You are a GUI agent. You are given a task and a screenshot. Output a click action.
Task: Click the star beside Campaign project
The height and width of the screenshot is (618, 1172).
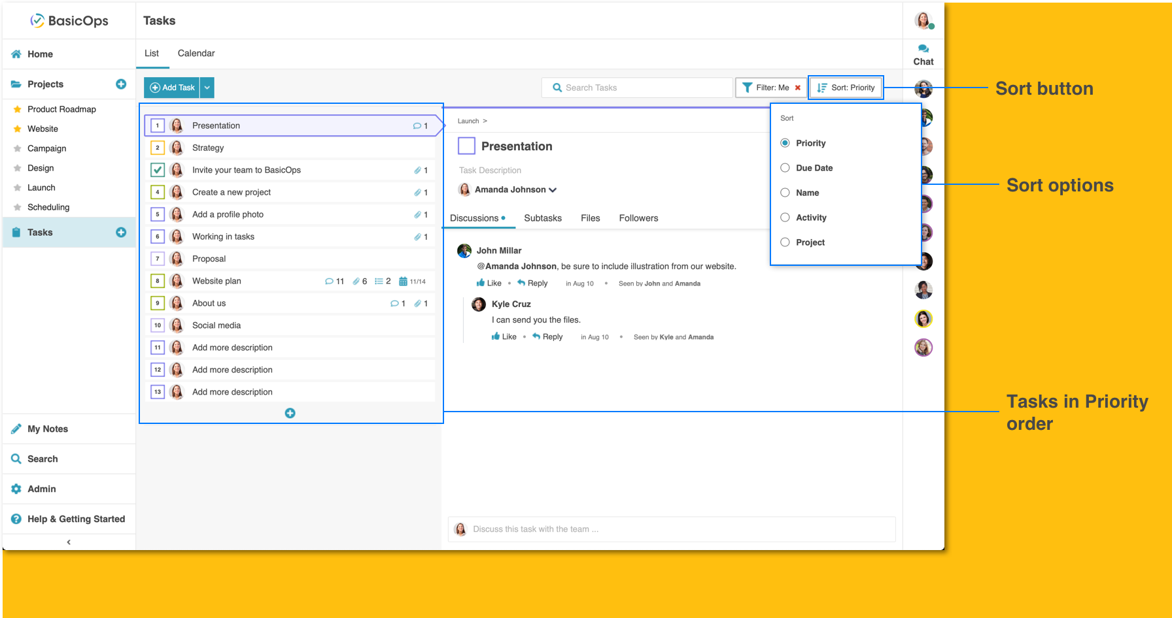(18, 148)
